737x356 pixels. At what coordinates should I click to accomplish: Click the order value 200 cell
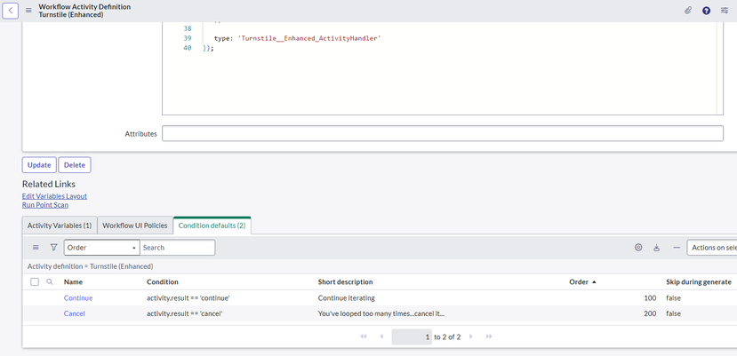[650, 313]
